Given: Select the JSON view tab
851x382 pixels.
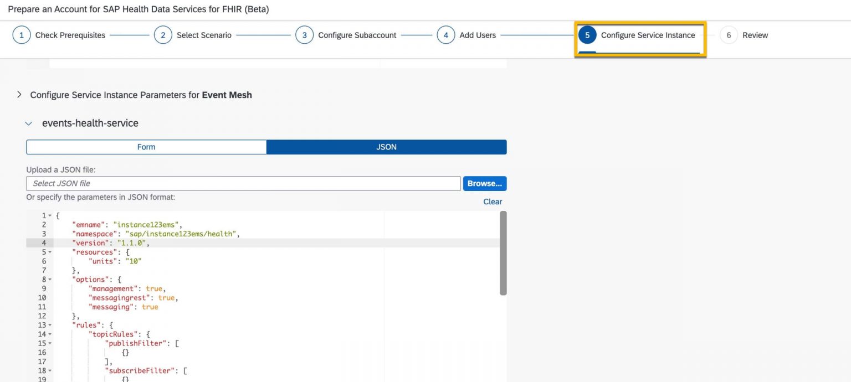Looking at the screenshot, I should click(x=386, y=147).
